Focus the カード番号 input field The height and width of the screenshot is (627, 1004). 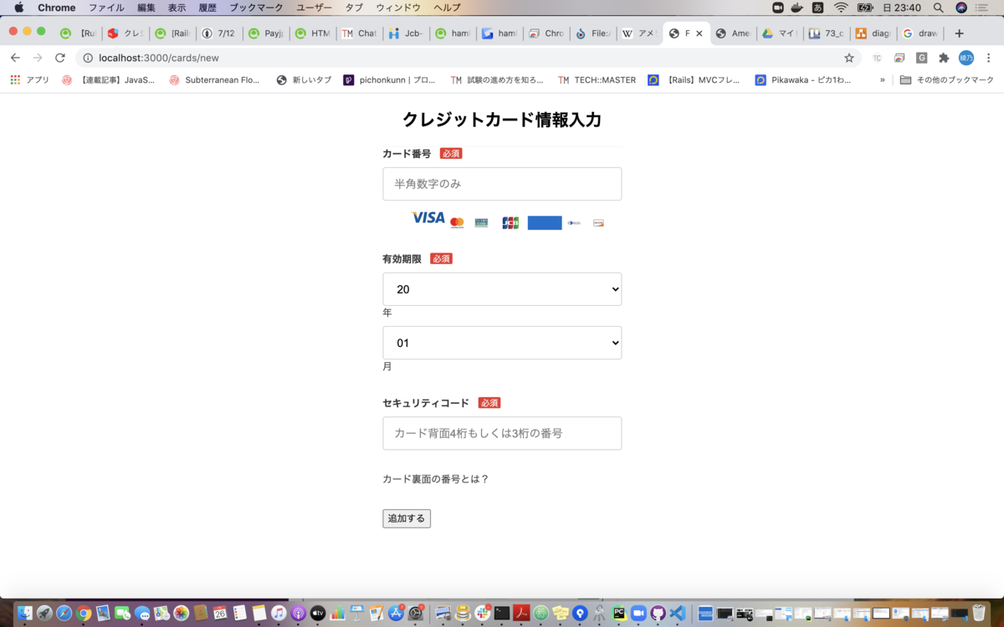(502, 184)
